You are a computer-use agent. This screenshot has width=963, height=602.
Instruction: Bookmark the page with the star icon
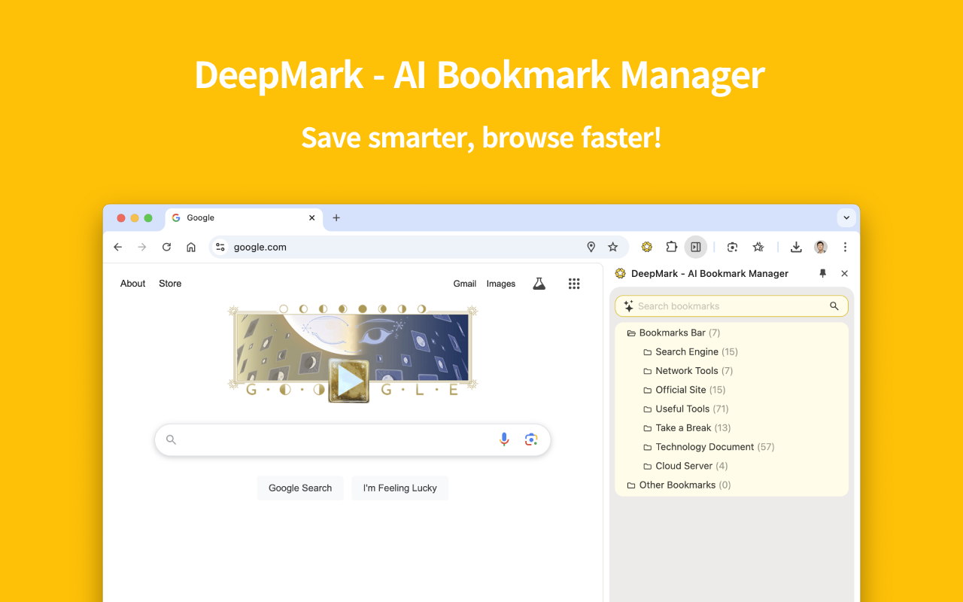coord(612,246)
